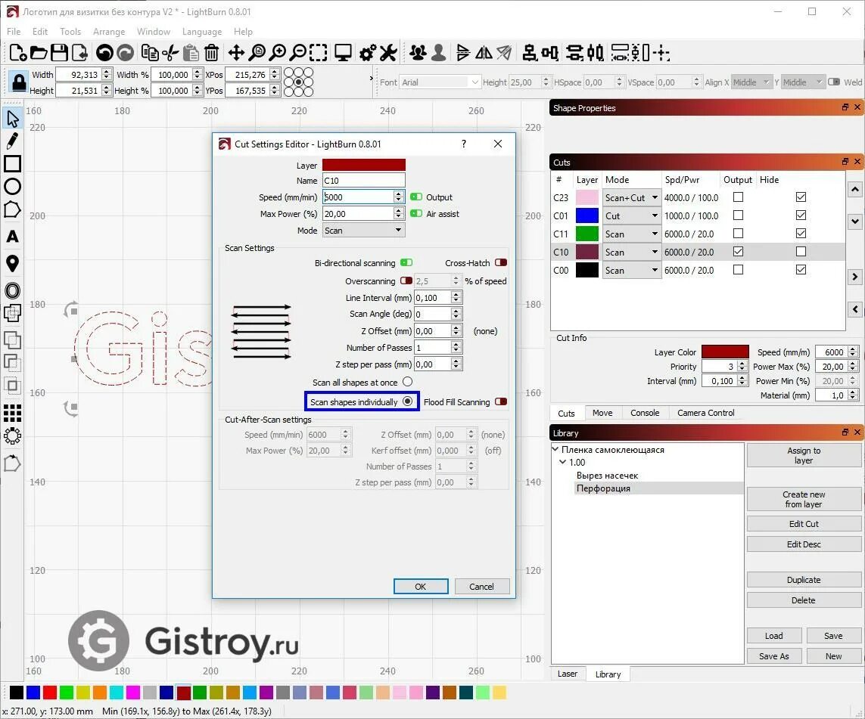Open the Align X Middle dropdown
The width and height of the screenshot is (865, 719).
coord(751,82)
